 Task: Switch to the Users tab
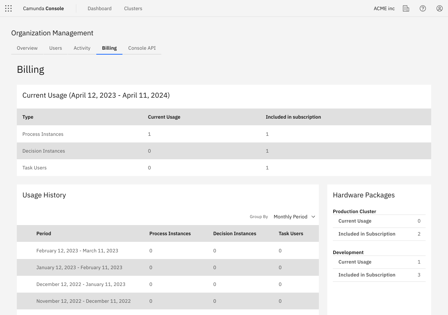(55, 48)
